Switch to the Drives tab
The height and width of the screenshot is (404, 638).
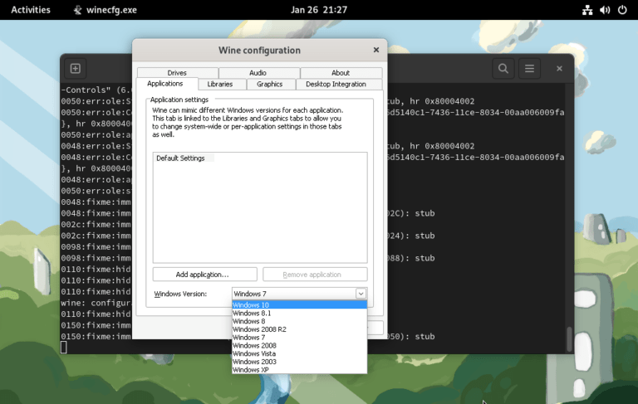point(176,73)
